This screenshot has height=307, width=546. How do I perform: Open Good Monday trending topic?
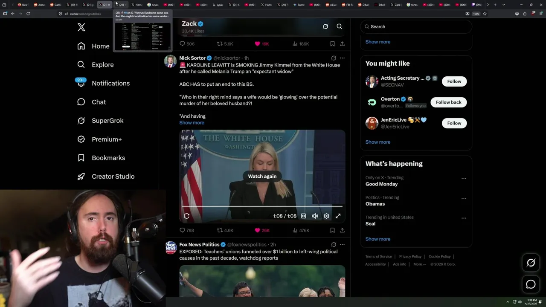pos(381,184)
